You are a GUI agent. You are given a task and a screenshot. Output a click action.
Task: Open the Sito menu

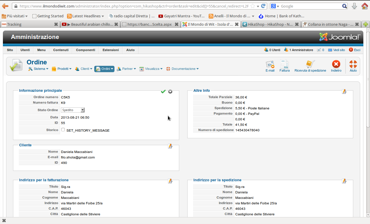point(10,50)
